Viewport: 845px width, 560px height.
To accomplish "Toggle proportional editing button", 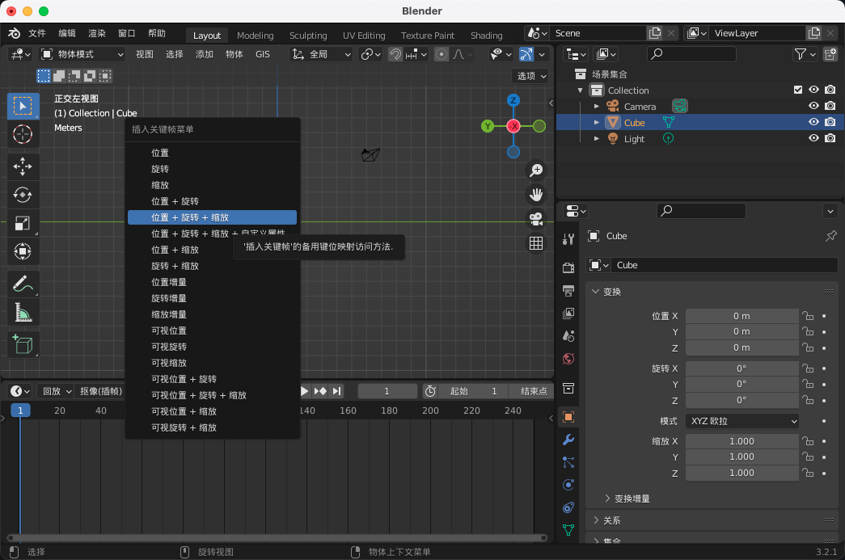I will coord(442,54).
